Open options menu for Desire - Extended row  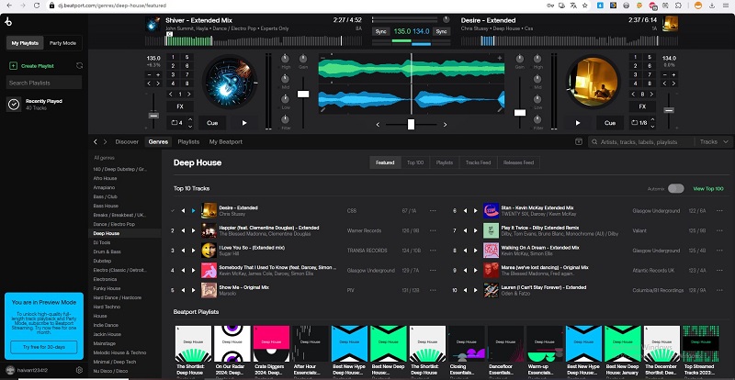click(433, 211)
